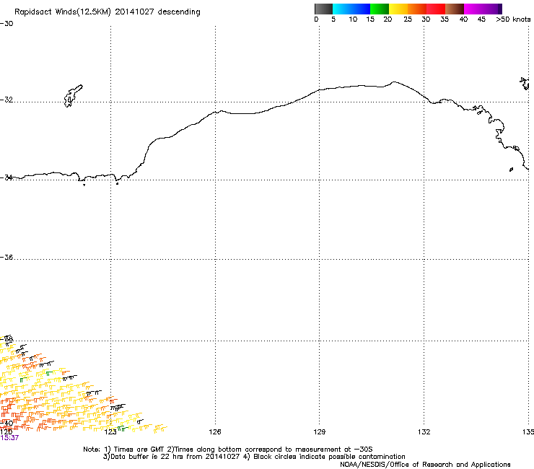Click the gray 0-5 knots color segment
The height and width of the screenshot is (469, 534).
coord(323,9)
